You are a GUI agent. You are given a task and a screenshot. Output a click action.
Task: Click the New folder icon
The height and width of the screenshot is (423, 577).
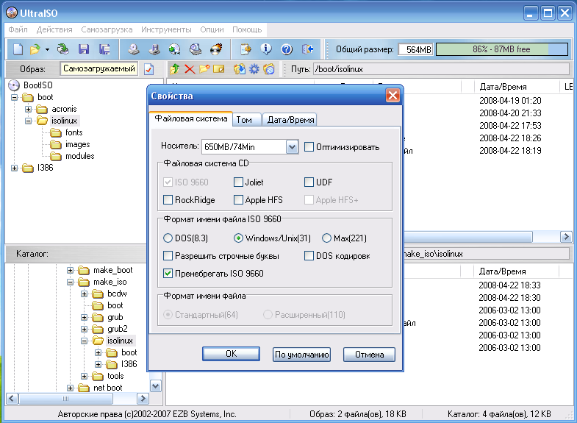pyautogui.click(x=204, y=69)
